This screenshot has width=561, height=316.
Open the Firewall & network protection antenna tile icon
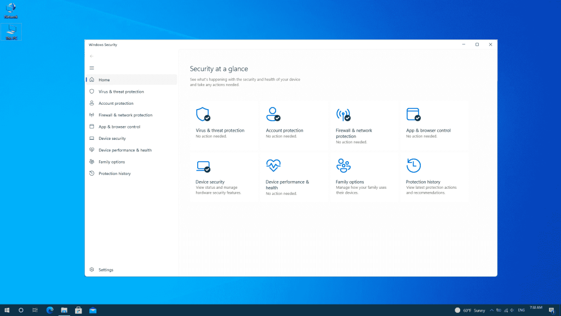343,115
